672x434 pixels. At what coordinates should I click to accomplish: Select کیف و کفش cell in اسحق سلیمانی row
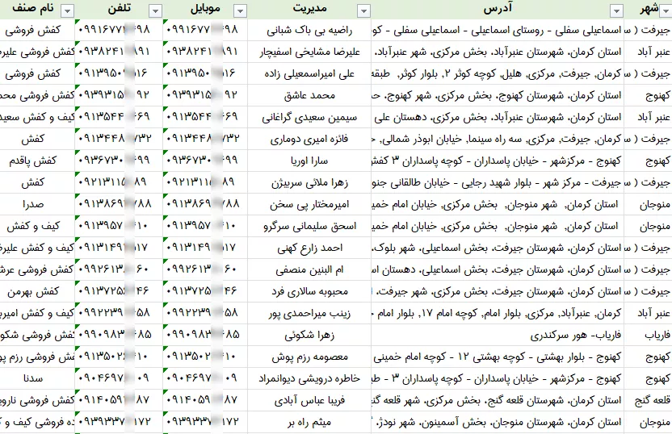pyautogui.click(x=37, y=227)
